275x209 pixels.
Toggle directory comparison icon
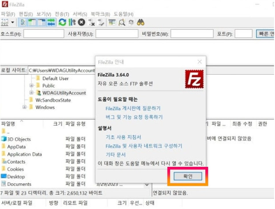click(x=122, y=22)
